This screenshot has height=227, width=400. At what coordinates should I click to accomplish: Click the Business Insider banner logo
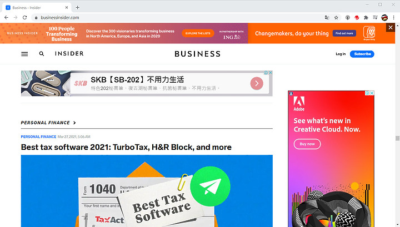[22, 33]
